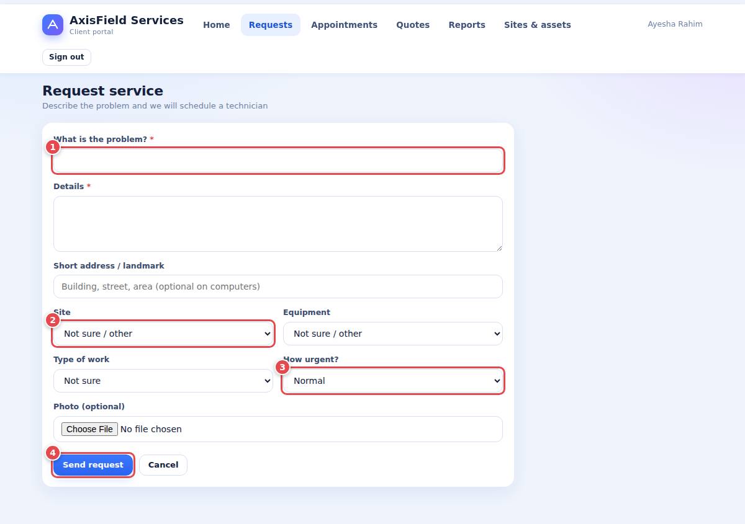Image resolution: width=745 pixels, height=524 pixels.
Task: Focus the 'What is the problem?' field
Action: tap(278, 161)
